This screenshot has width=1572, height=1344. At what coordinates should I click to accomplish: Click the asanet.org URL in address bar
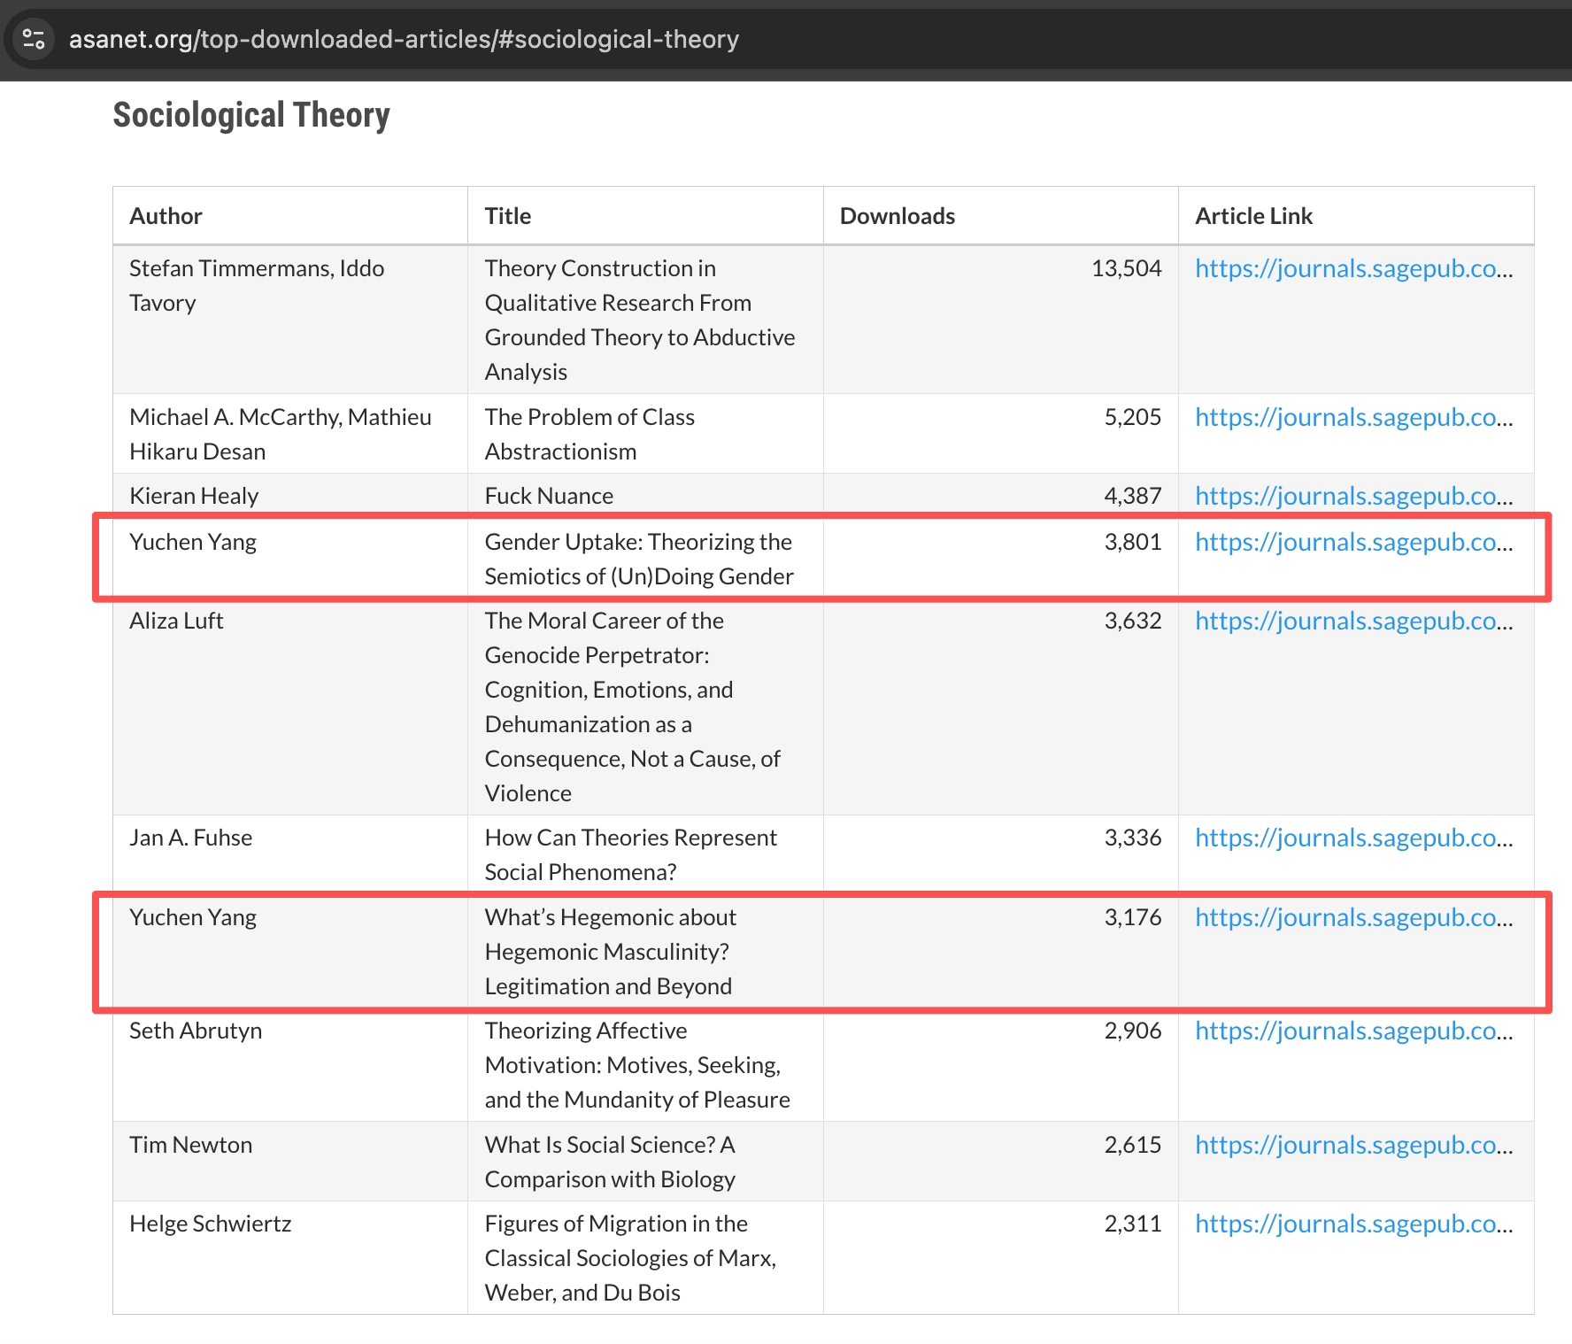pos(404,39)
